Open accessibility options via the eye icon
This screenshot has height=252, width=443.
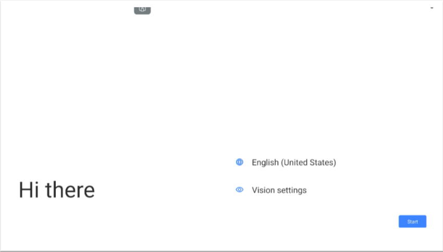click(240, 190)
